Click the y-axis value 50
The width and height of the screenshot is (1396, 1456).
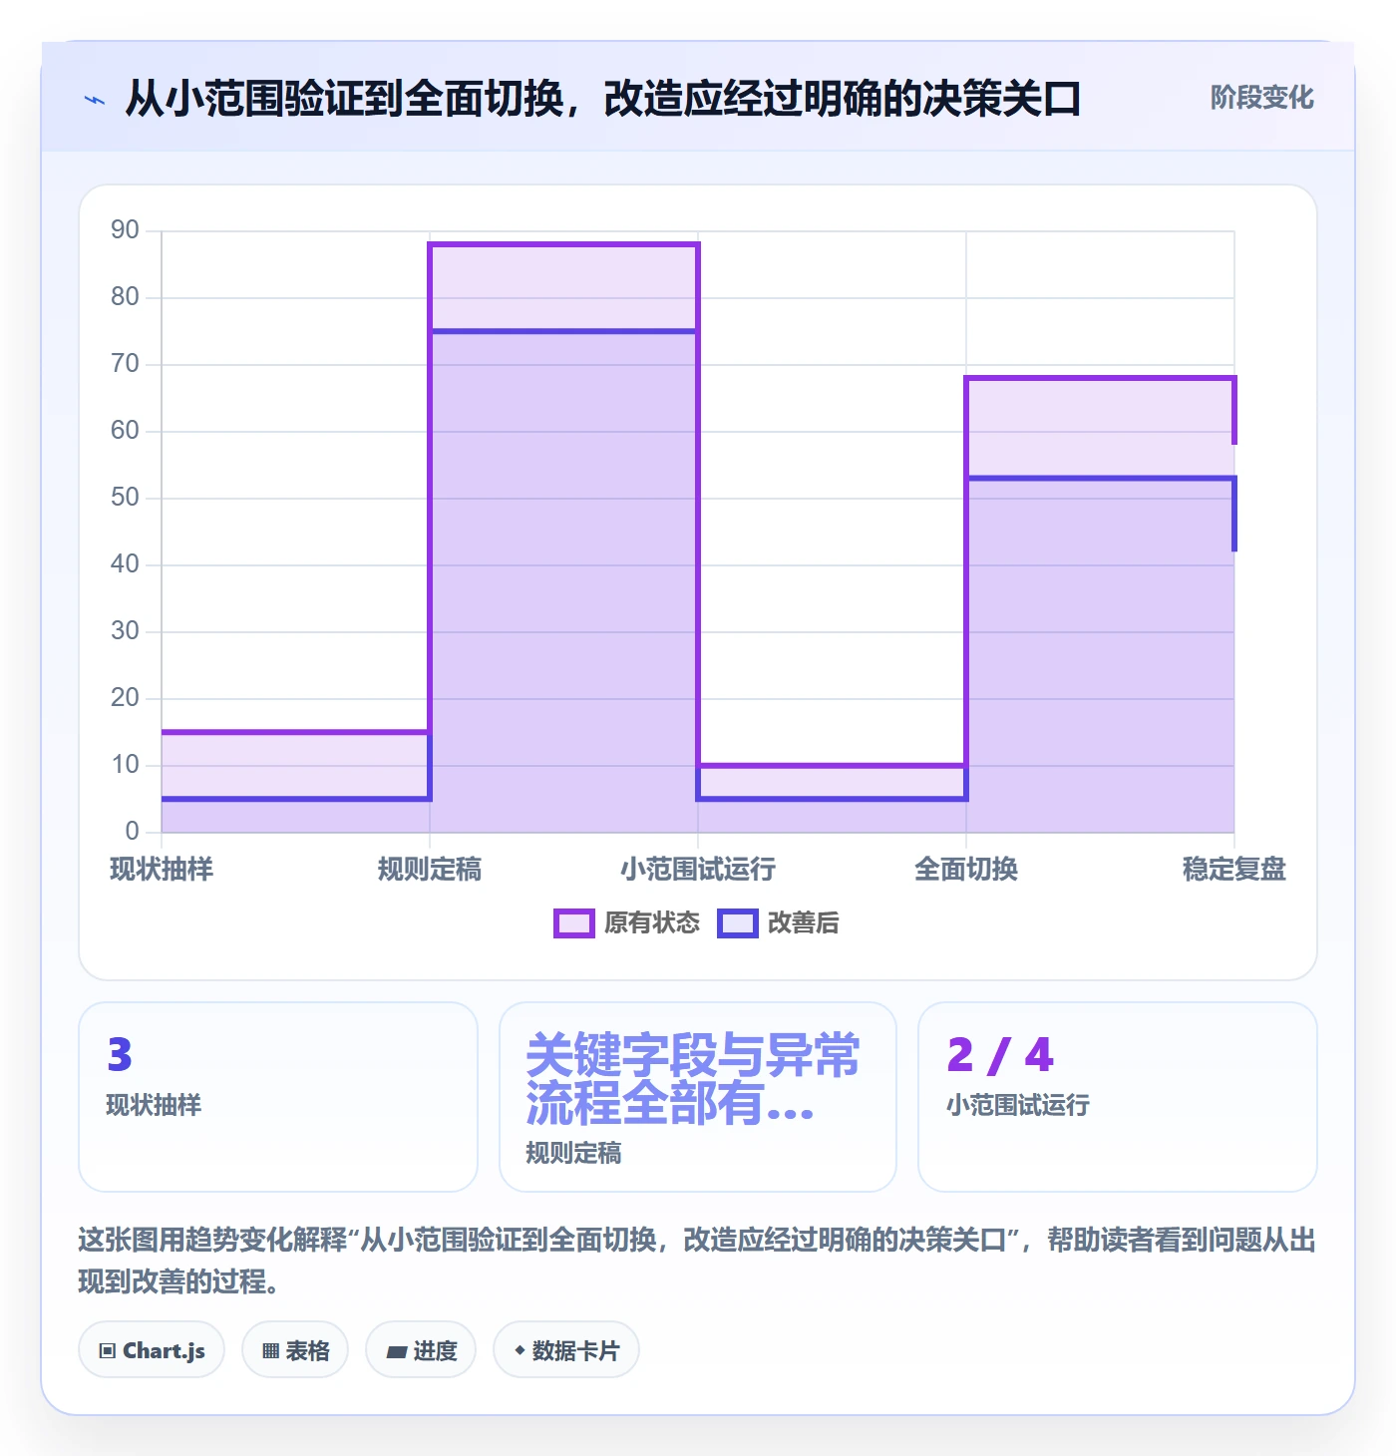tap(125, 498)
